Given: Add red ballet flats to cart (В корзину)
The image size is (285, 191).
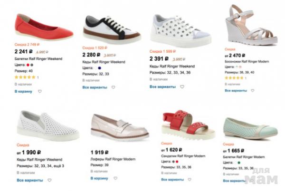Looking at the screenshot, I should (x=23, y=91).
